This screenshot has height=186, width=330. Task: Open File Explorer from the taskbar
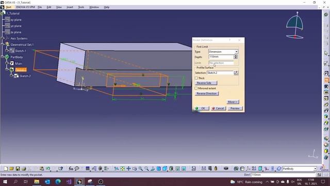pos(37,181)
